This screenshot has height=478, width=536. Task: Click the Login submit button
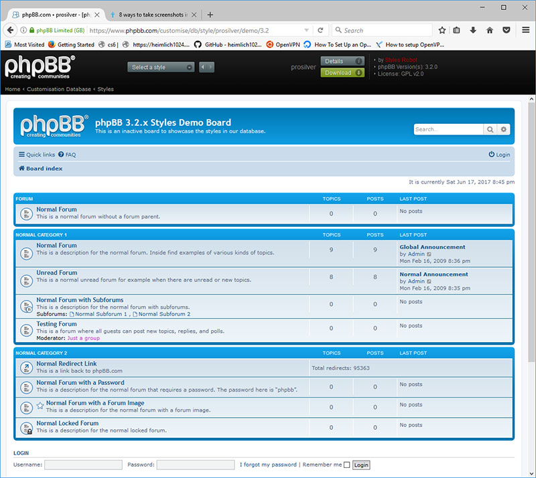coord(361,465)
